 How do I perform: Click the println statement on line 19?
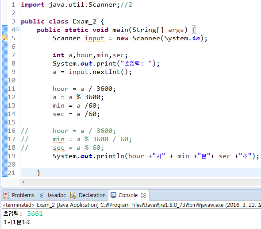click(x=156, y=156)
